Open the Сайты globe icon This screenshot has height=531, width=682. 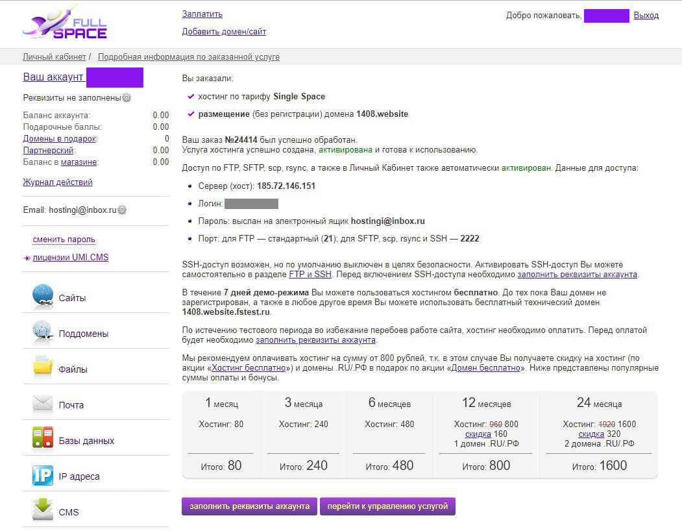coord(43,296)
